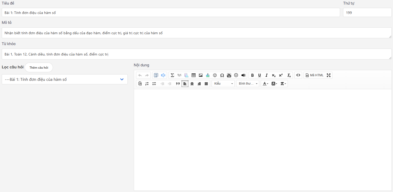The height and width of the screenshot is (192, 393).
Task: Toggle bold formatting
Action: 252,75
